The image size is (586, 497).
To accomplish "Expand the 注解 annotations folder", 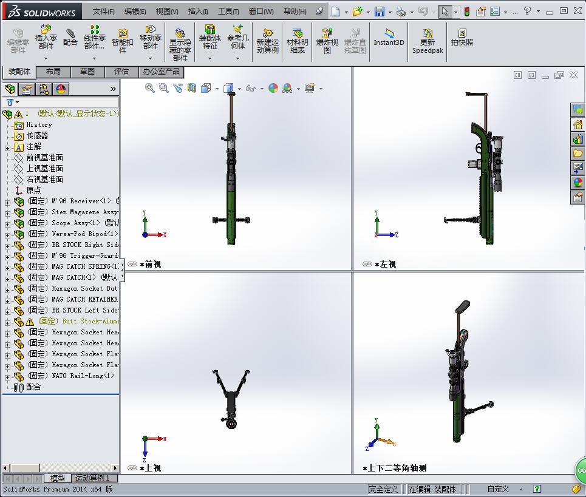I will 7,147.
